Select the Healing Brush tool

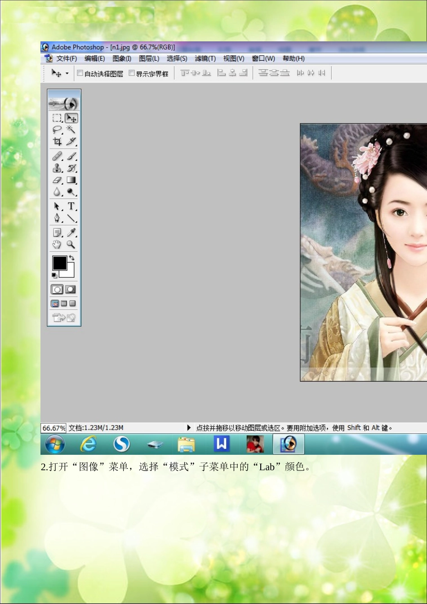[57, 157]
